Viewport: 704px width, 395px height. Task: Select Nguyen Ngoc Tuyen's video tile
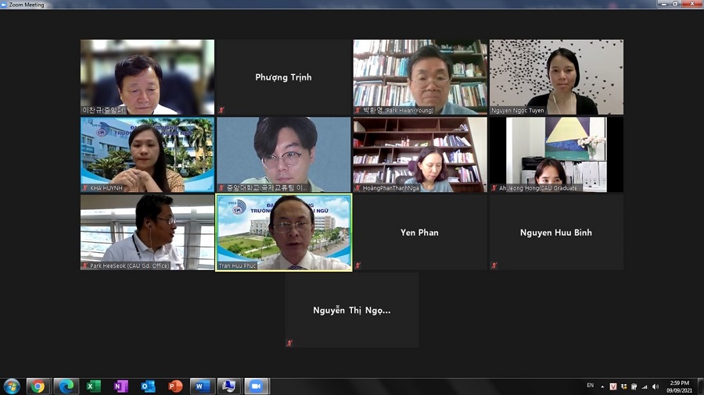[556, 77]
